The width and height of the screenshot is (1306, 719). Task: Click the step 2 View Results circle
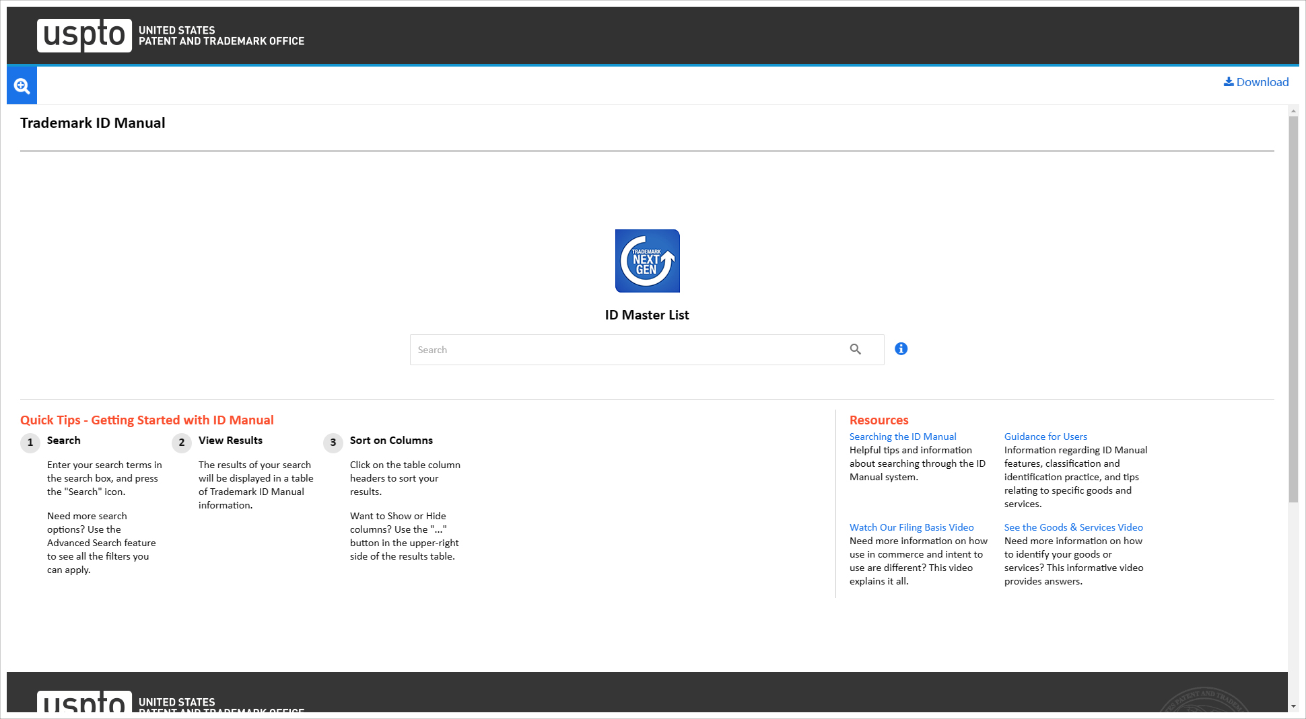point(182,443)
